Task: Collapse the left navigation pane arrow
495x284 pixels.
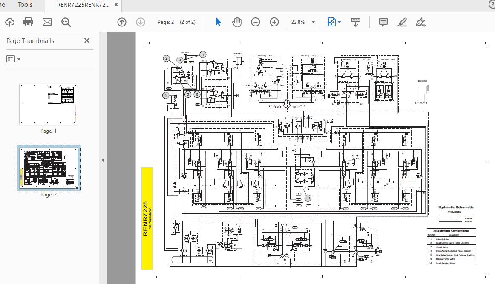Action: coord(103,160)
